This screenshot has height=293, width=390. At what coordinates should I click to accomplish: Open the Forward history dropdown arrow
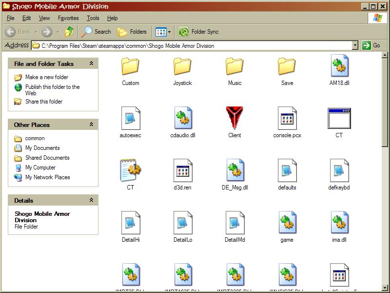(x=58, y=32)
